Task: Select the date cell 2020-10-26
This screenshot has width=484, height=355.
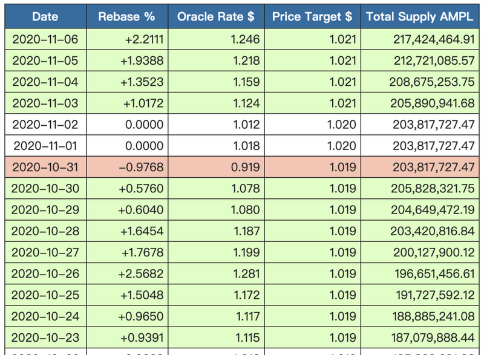Action: (x=45, y=273)
